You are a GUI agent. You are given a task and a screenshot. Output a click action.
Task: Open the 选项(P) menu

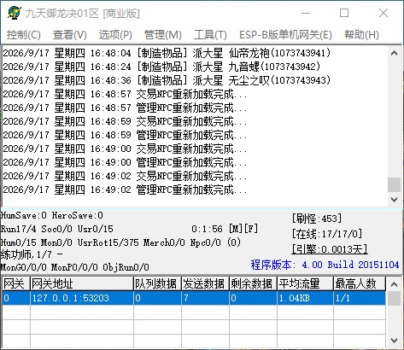coord(115,35)
